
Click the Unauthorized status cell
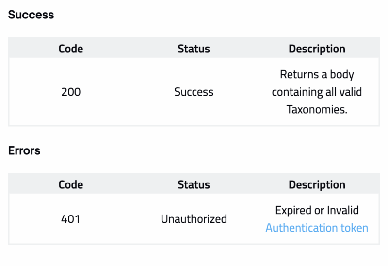click(x=194, y=219)
